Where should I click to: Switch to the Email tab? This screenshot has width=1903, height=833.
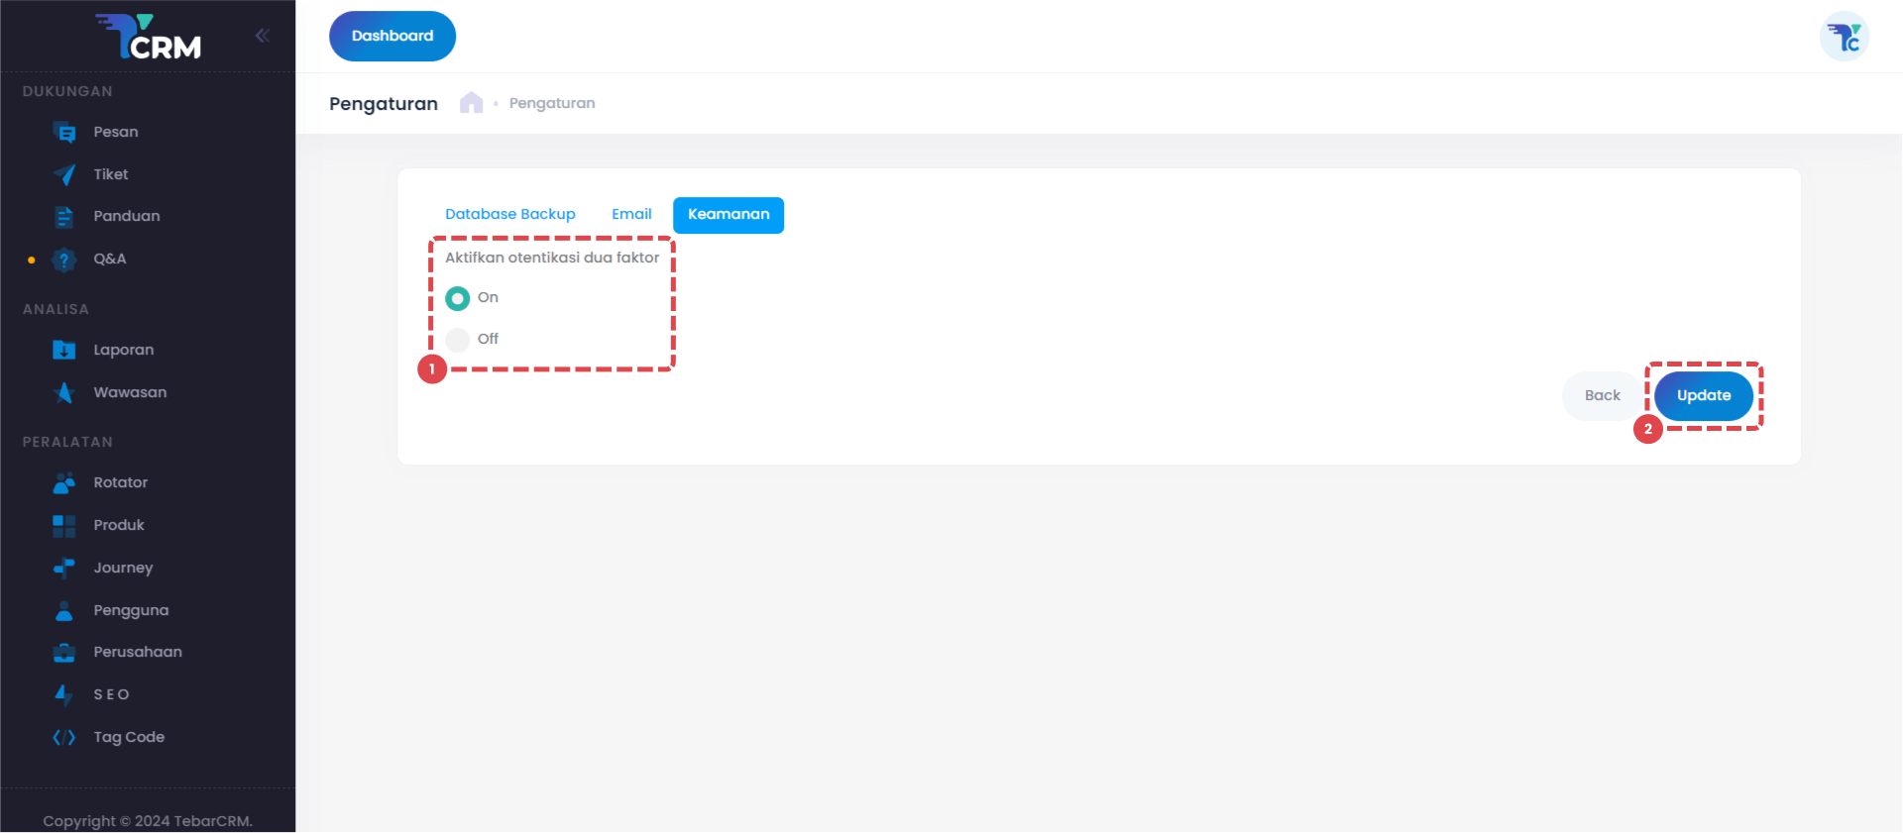tap(631, 215)
